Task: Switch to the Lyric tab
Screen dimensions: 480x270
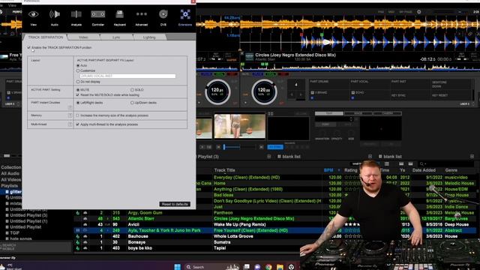Action: tap(116, 37)
